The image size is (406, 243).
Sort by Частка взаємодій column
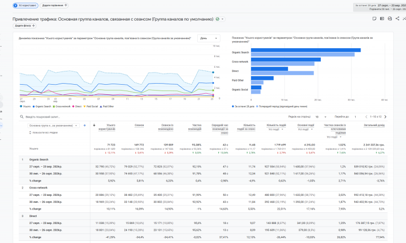(195, 127)
